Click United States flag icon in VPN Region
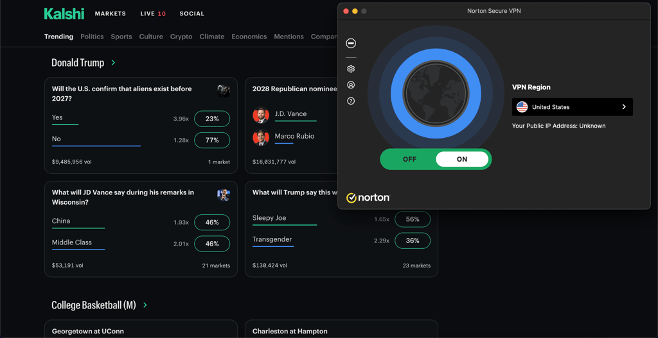This screenshot has width=658, height=338. 522,107
